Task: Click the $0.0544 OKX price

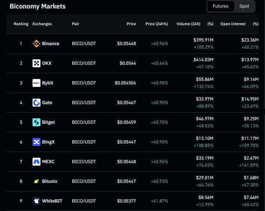Action: [x=128, y=63]
